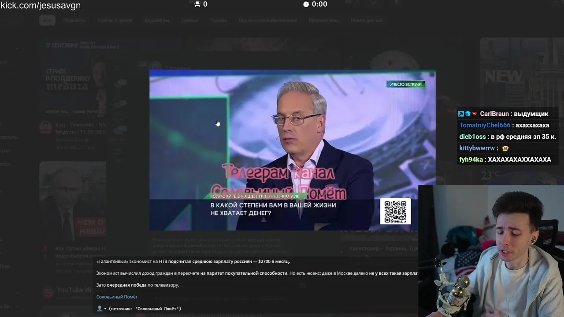Click the kick.com/jesusavgn channel address text
564x317 pixels.
click(41, 5)
